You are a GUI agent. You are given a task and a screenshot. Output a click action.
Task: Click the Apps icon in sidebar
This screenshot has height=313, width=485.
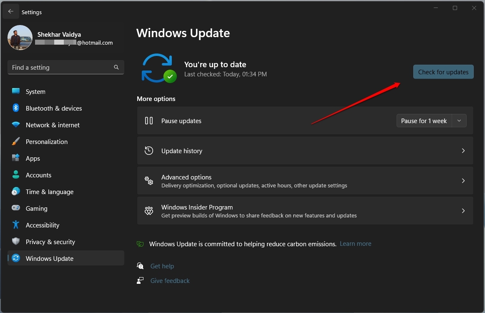click(16, 158)
